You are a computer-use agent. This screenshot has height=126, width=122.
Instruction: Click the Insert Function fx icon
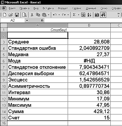[x=42, y=20]
